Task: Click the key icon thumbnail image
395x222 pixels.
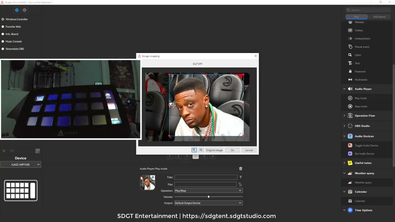Action: (148, 182)
